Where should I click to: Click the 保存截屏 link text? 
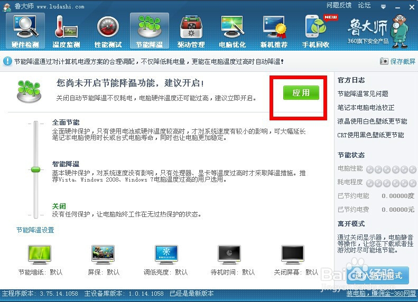(403, 62)
